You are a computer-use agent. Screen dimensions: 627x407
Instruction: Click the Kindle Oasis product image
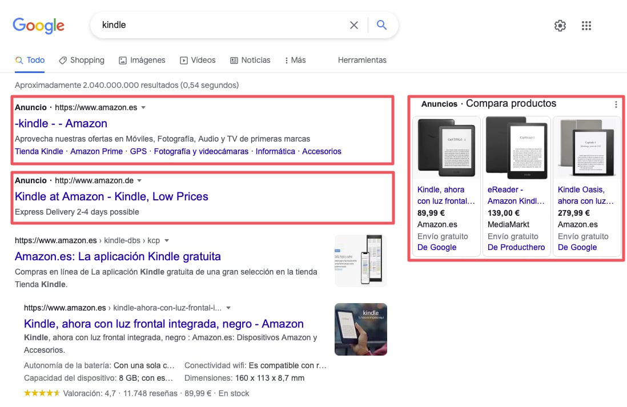pyautogui.click(x=587, y=148)
